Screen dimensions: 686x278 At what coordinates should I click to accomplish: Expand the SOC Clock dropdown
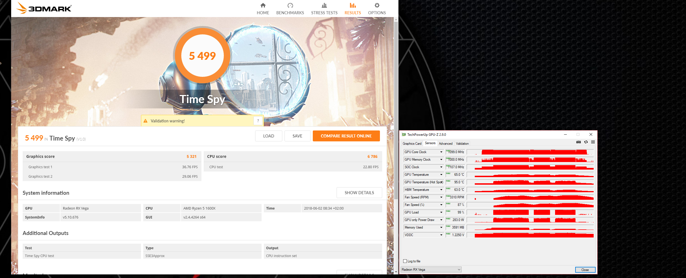click(x=441, y=167)
